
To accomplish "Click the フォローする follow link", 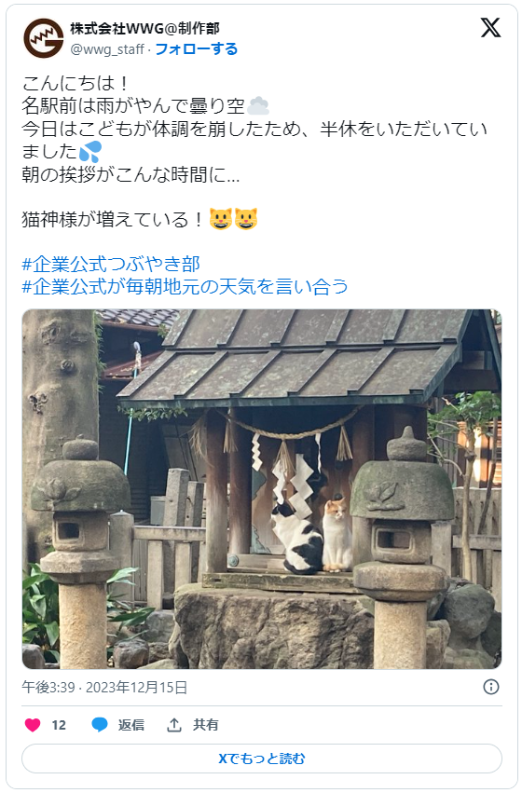I will click(196, 49).
